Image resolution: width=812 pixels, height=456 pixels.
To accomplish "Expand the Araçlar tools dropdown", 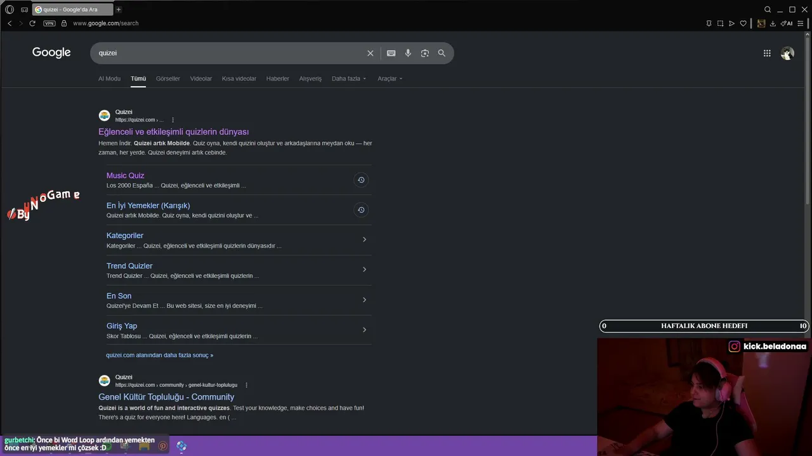I will (390, 79).
